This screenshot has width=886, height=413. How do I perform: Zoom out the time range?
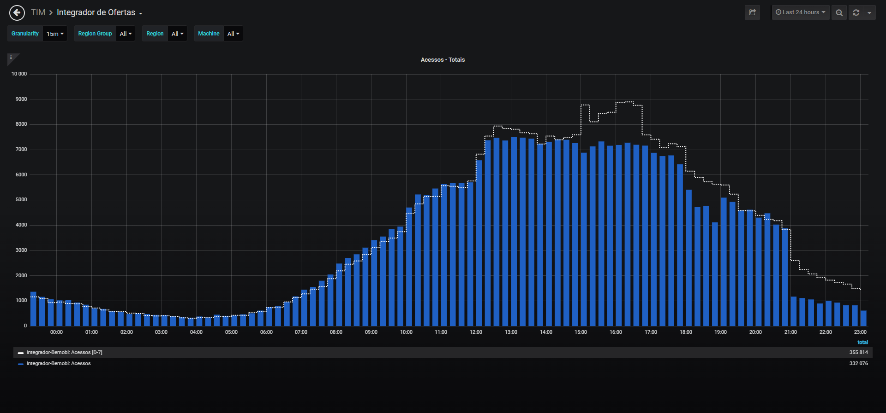pos(839,12)
